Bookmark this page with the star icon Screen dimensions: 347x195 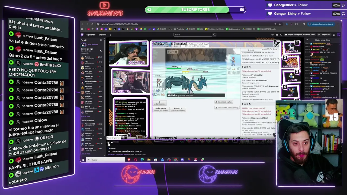pos(280,24)
